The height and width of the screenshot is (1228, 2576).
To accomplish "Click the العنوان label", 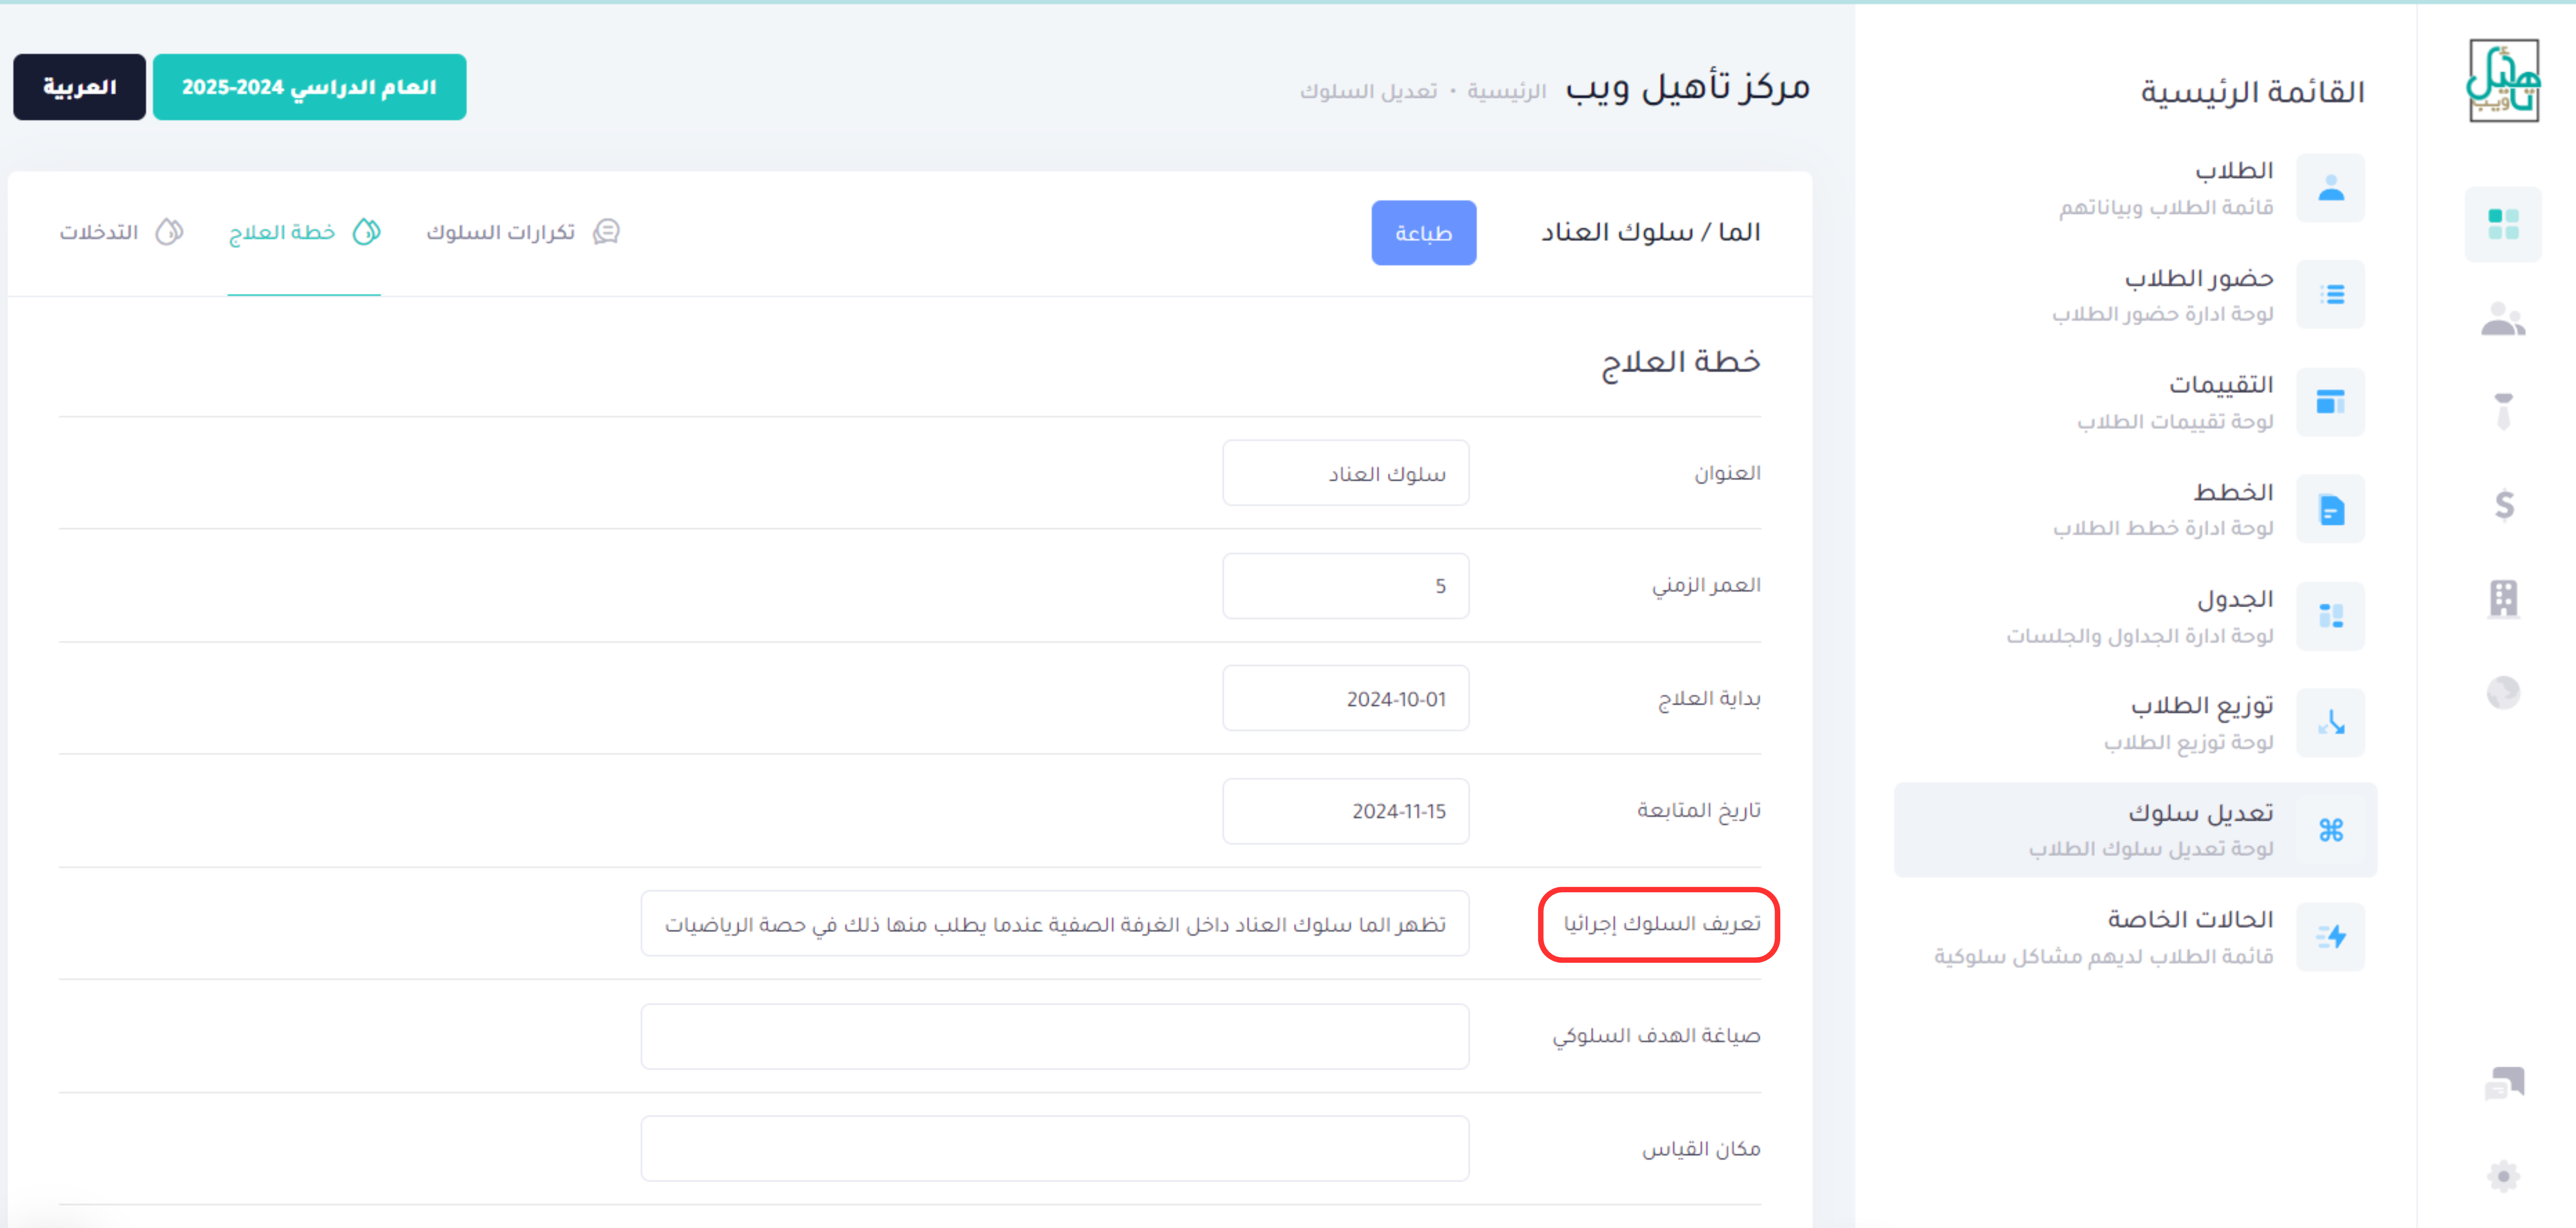I will (x=1727, y=473).
